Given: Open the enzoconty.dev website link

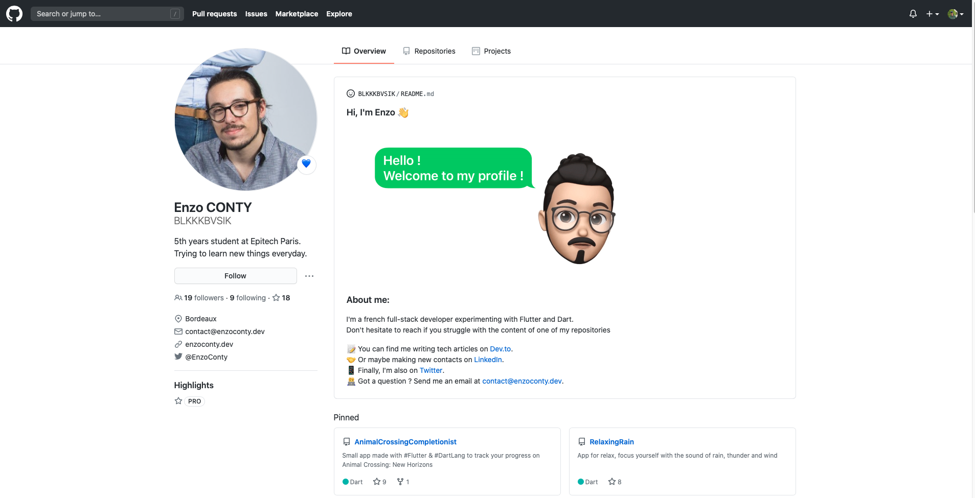Looking at the screenshot, I should tap(209, 344).
